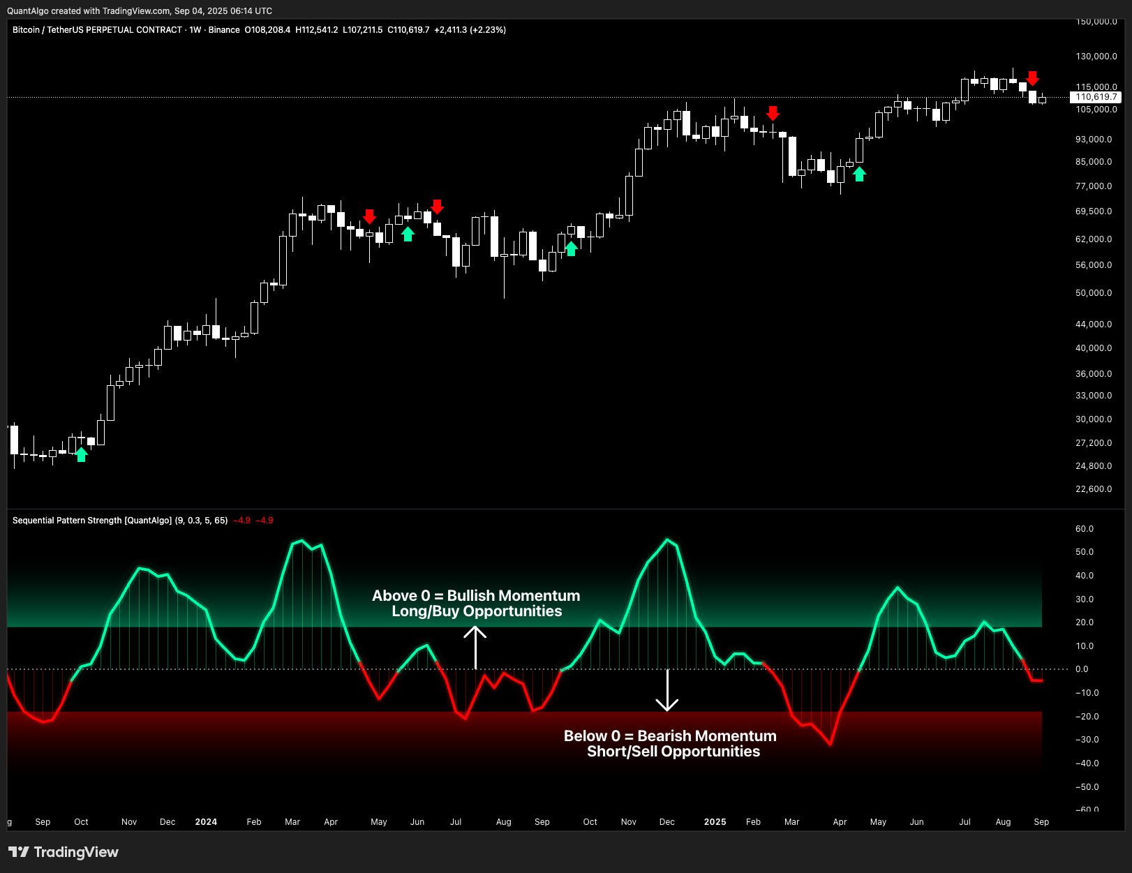This screenshot has width=1132, height=873.
Task: Click the 77,000.0 price axis label
Action: pos(1094,186)
